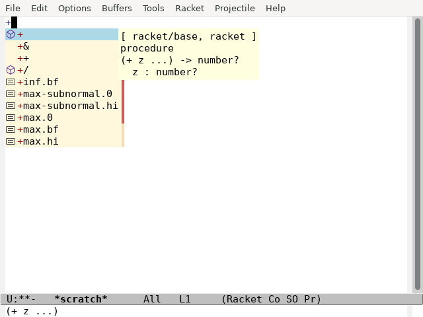The width and height of the screenshot is (423, 317).
Task: Open the File menu
Action: click(13, 8)
